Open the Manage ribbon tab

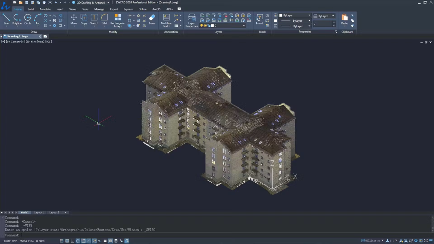[x=99, y=9]
